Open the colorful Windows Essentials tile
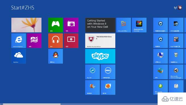 139,25
